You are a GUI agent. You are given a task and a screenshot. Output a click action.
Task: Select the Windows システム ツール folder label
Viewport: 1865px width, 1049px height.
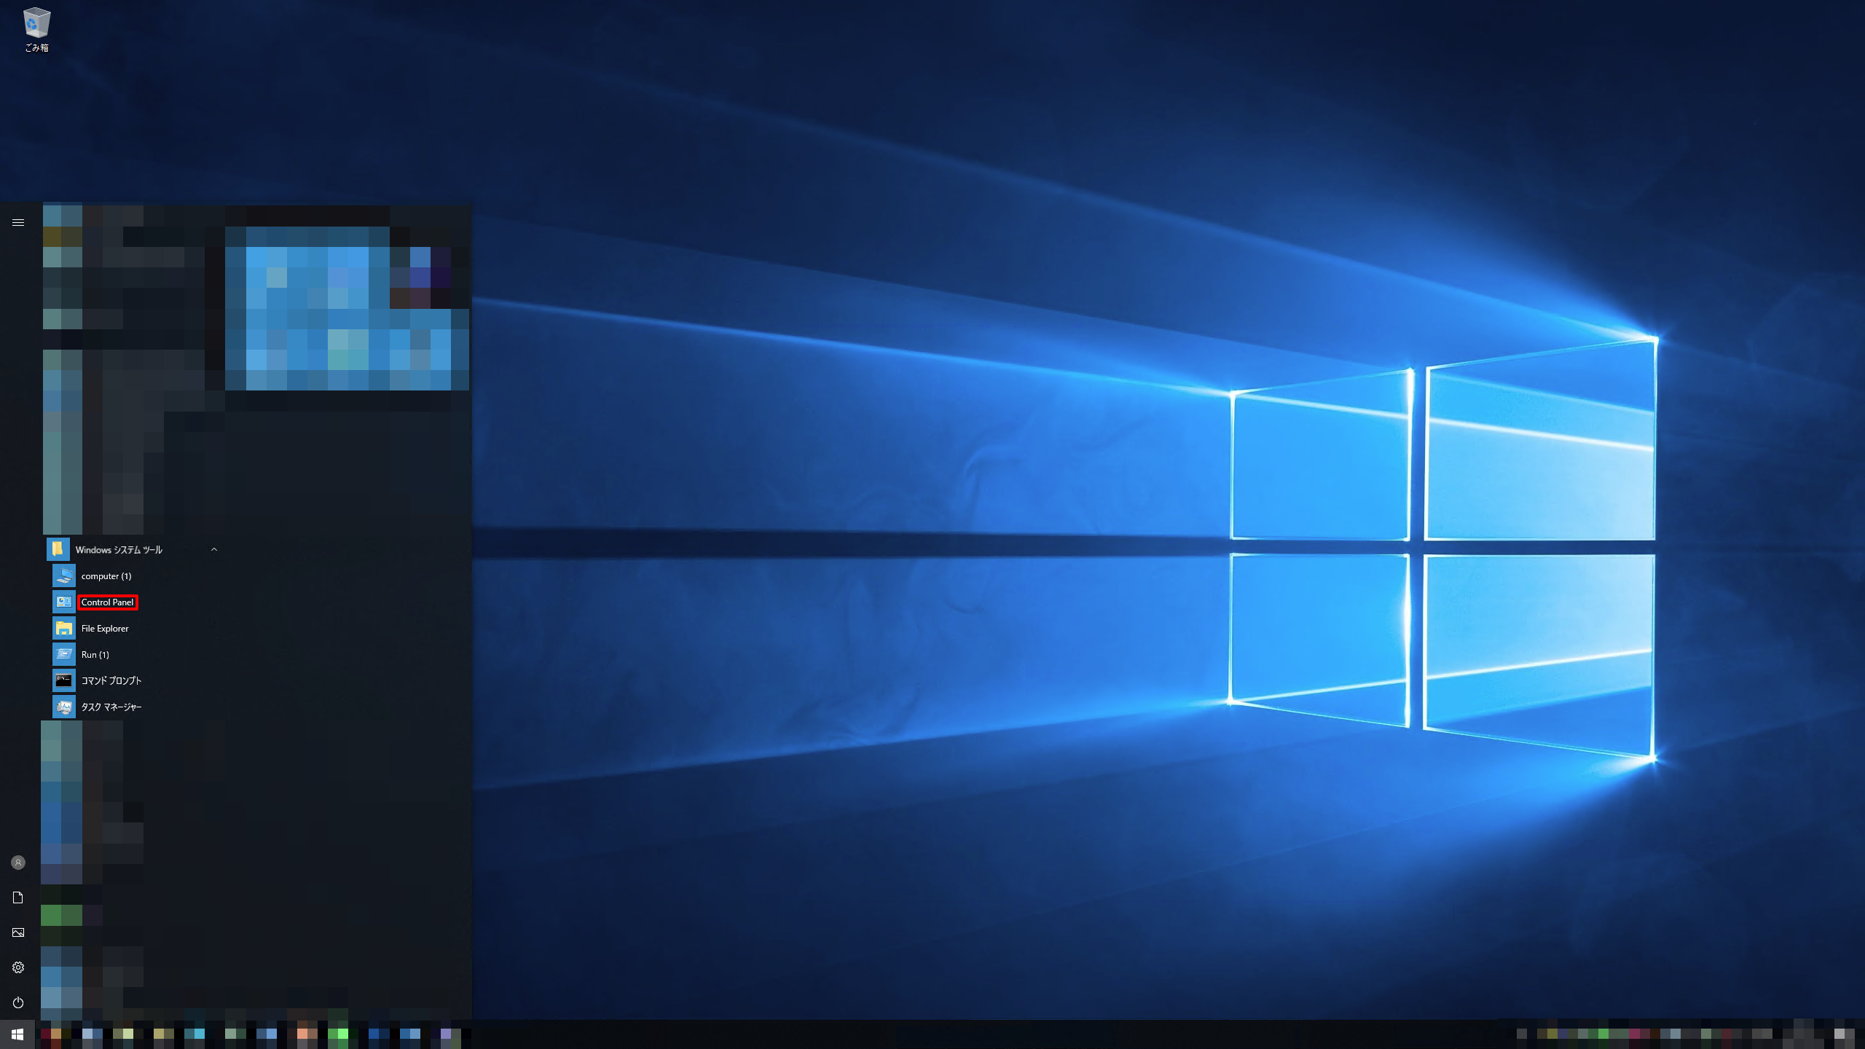pos(119,549)
